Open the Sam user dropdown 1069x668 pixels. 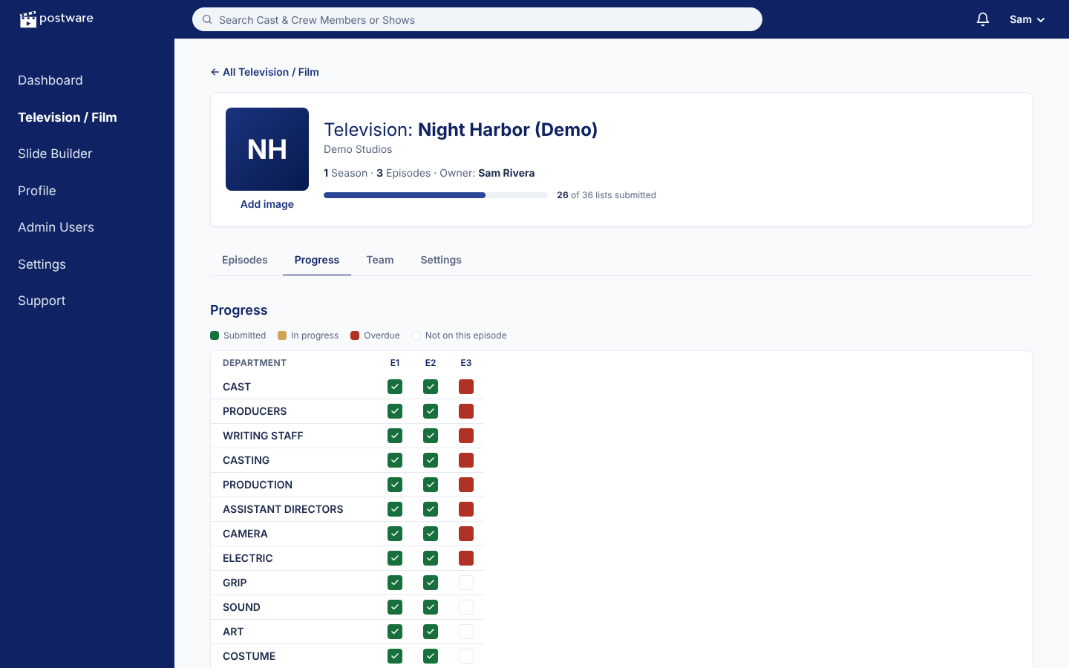coord(1027,19)
